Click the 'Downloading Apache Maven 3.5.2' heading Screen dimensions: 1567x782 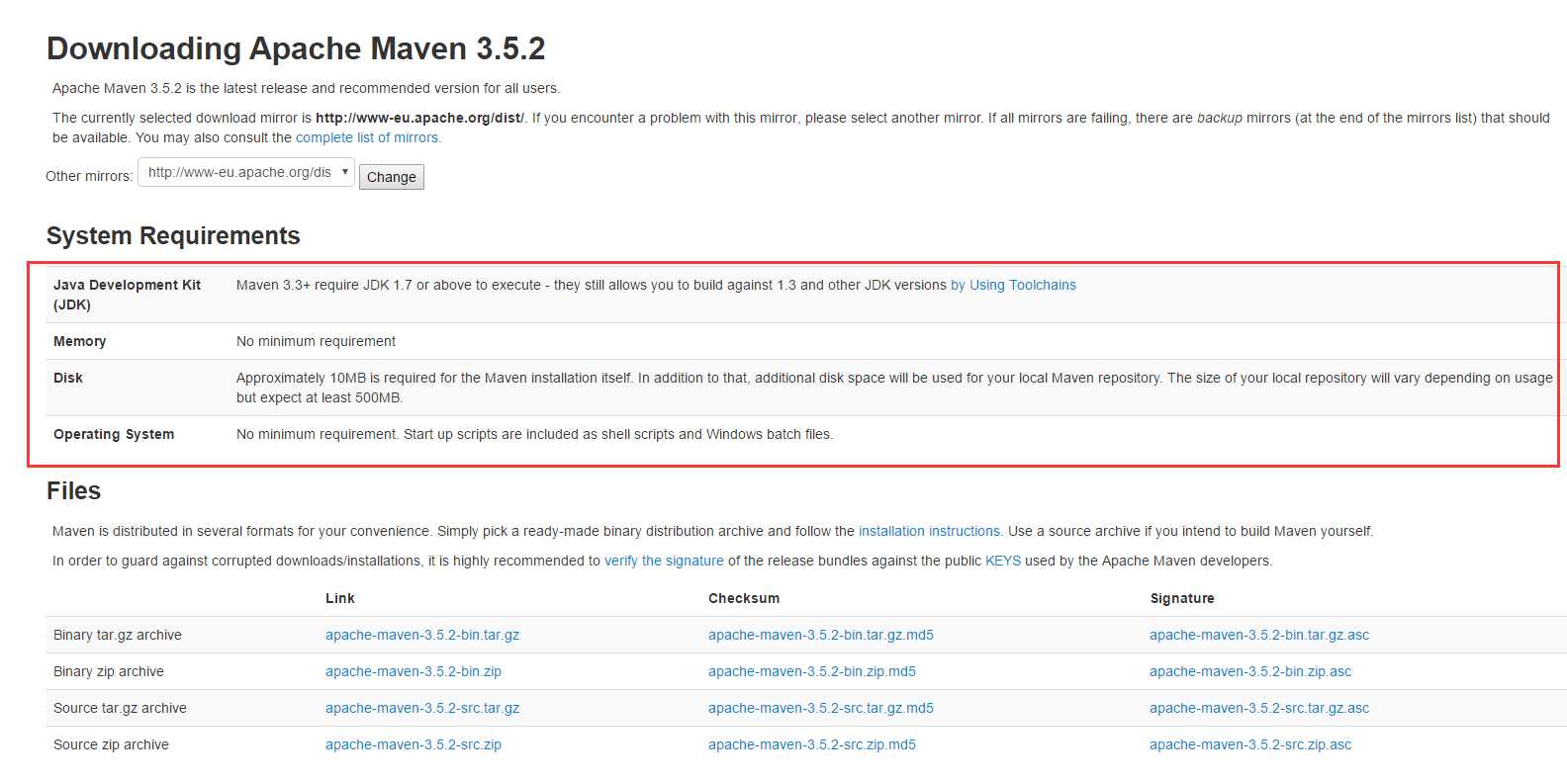pos(296,48)
